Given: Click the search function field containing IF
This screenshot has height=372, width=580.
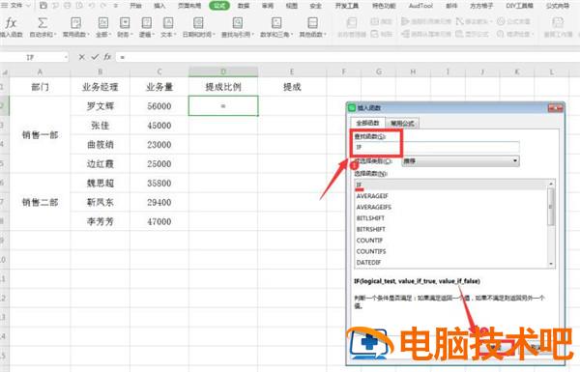Looking at the screenshot, I should coord(437,147).
